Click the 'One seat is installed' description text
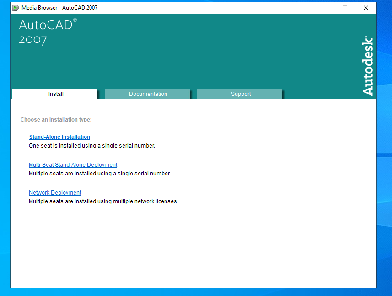The height and width of the screenshot is (296, 392). pos(91,146)
